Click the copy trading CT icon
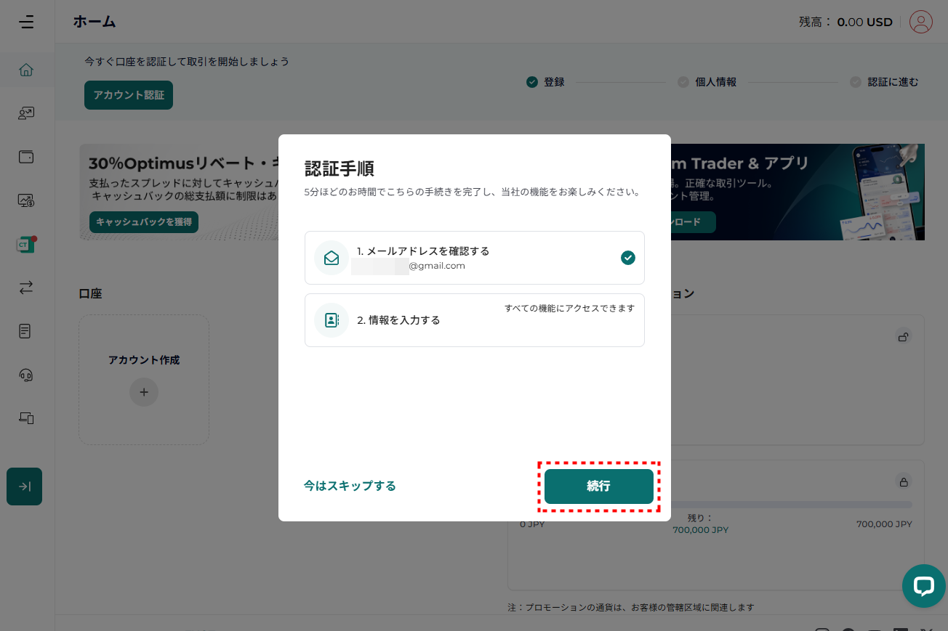 coord(26,245)
